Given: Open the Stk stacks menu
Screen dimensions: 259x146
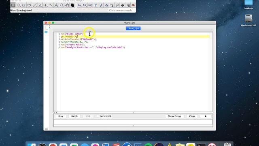Looking at the screenshot, I should [x=85, y=5].
